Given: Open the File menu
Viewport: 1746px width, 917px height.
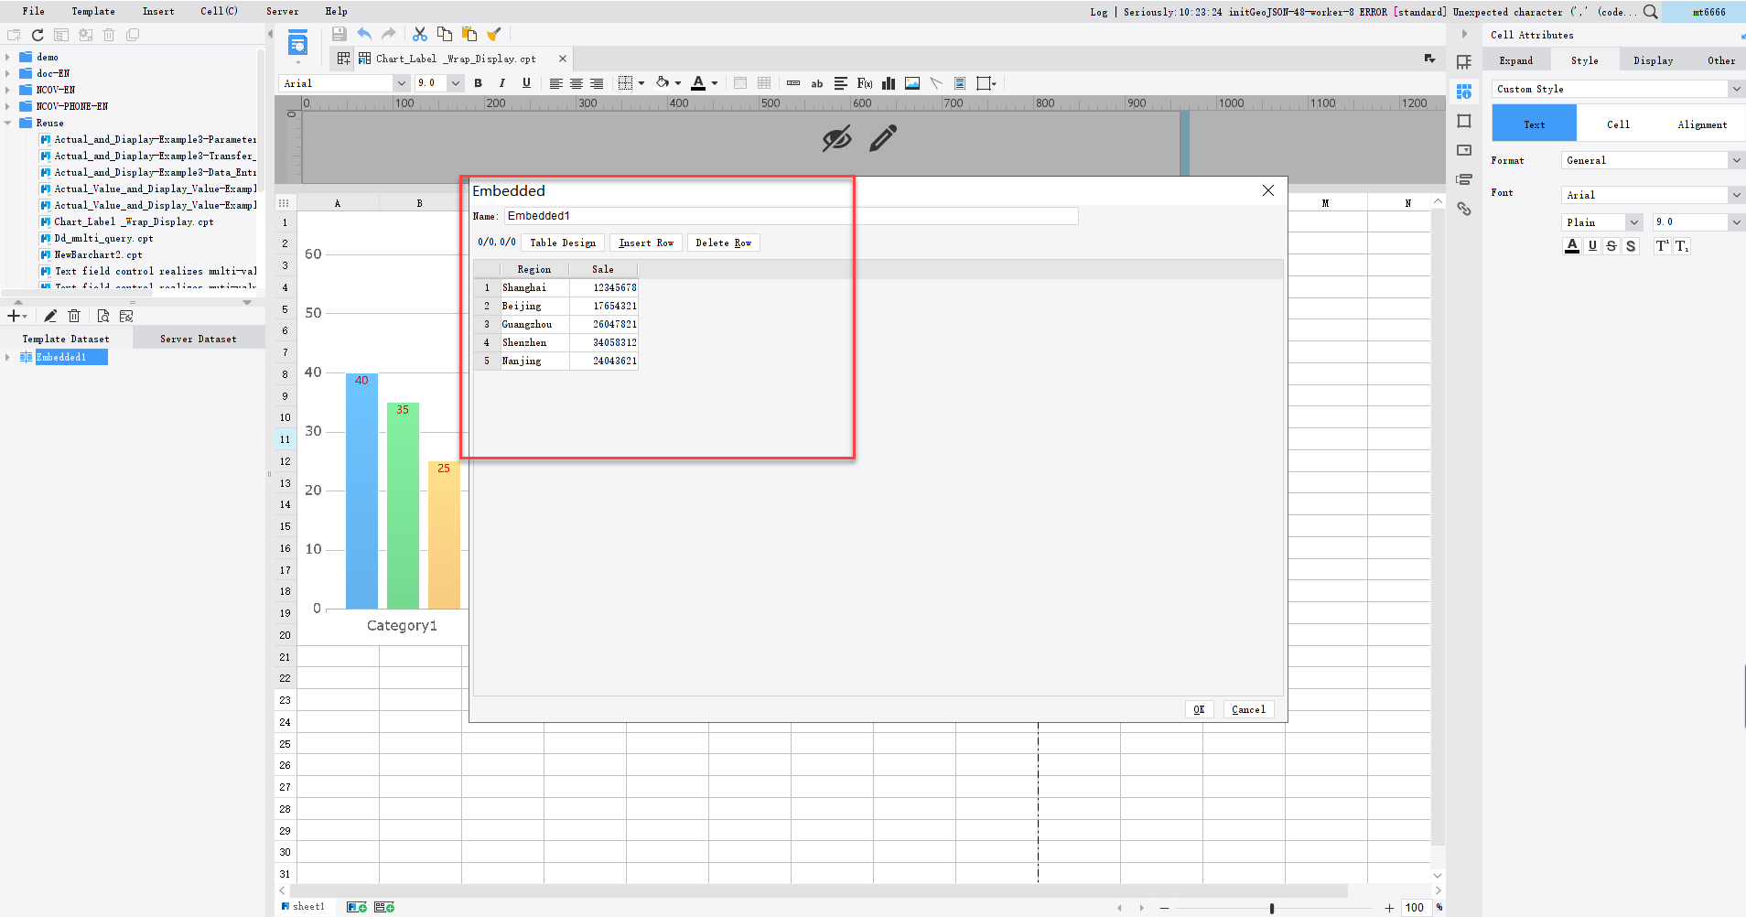Looking at the screenshot, I should [34, 11].
